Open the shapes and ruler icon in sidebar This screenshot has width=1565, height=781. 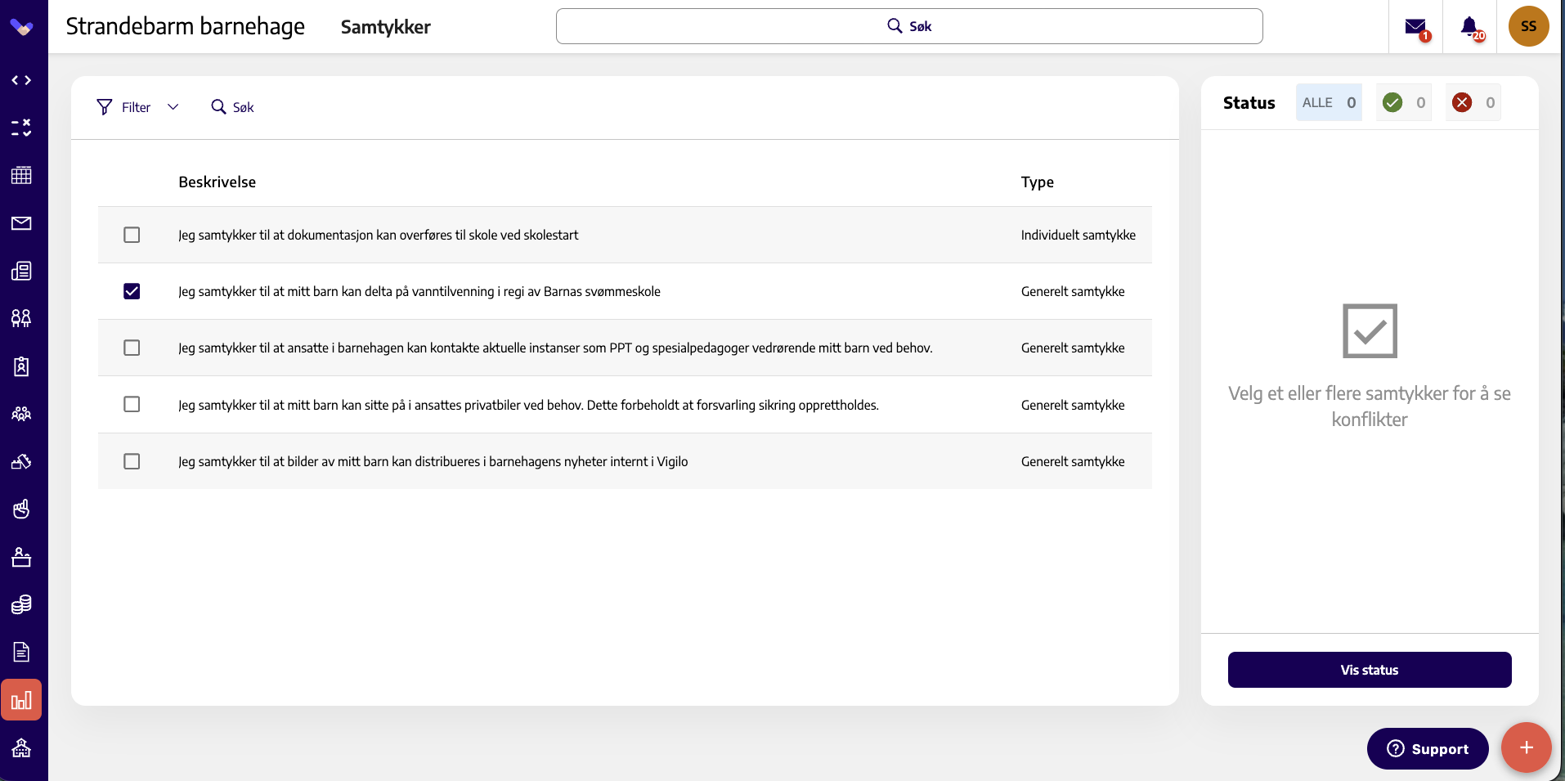coord(21,461)
